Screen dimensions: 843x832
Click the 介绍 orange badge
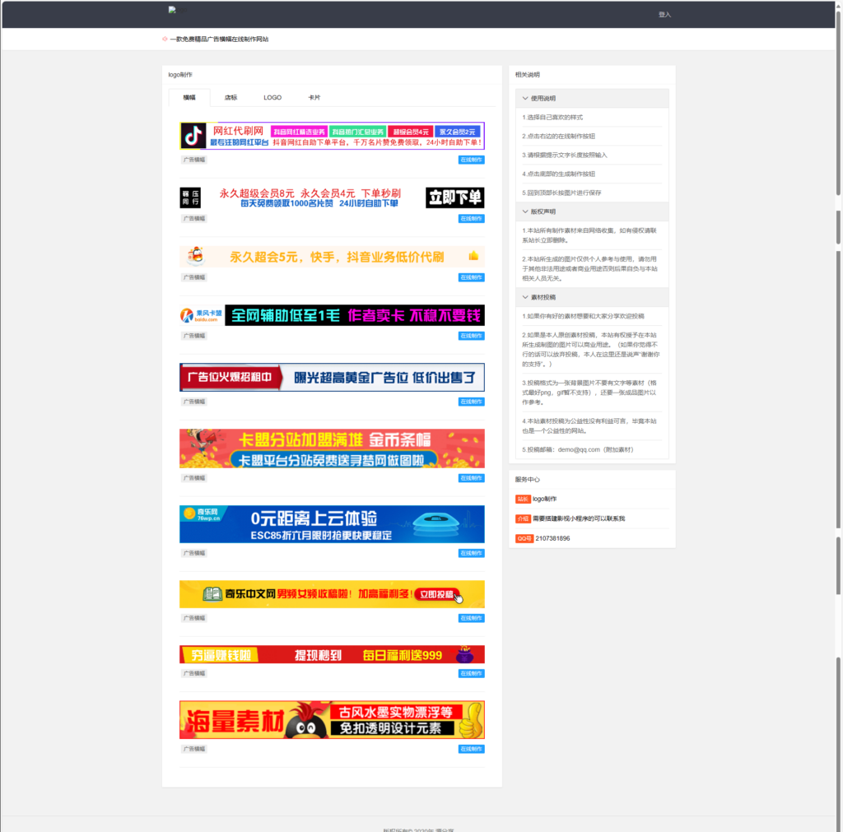point(523,518)
